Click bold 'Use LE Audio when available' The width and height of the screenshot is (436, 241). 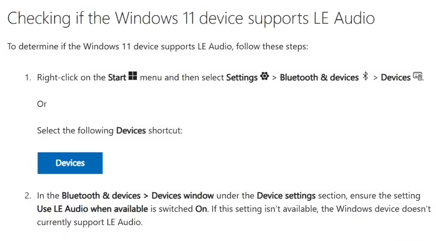coord(93,209)
